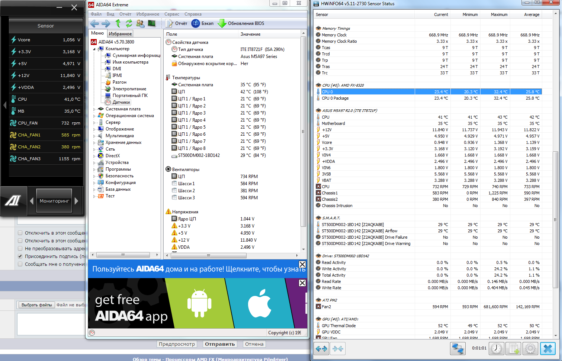Open the Сервис menu in AIDA64
The width and height of the screenshot is (562, 361).
click(172, 14)
